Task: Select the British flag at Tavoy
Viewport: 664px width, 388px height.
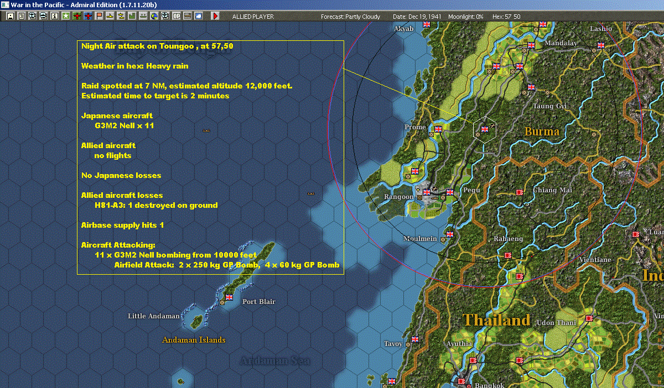Action: [415, 339]
